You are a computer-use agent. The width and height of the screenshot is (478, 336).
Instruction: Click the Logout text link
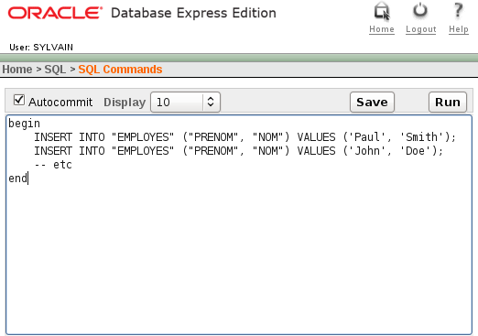click(420, 29)
